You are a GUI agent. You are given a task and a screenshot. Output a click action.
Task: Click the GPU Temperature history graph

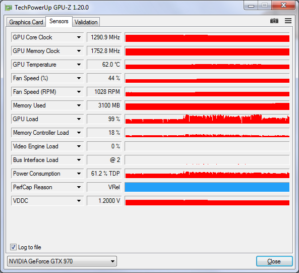207,65
